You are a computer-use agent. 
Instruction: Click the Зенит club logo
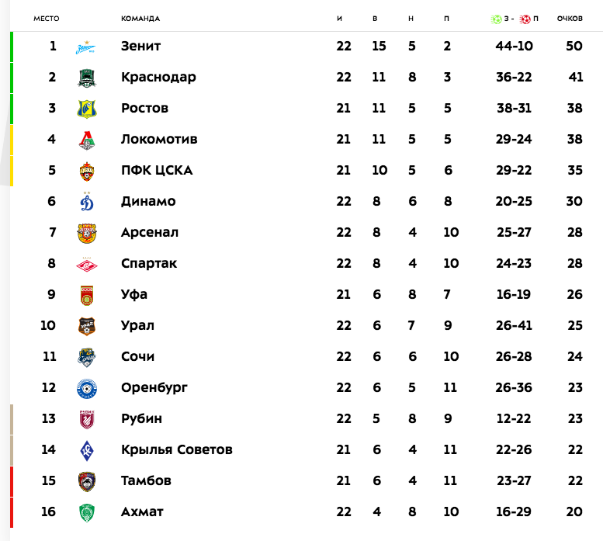coord(87,47)
